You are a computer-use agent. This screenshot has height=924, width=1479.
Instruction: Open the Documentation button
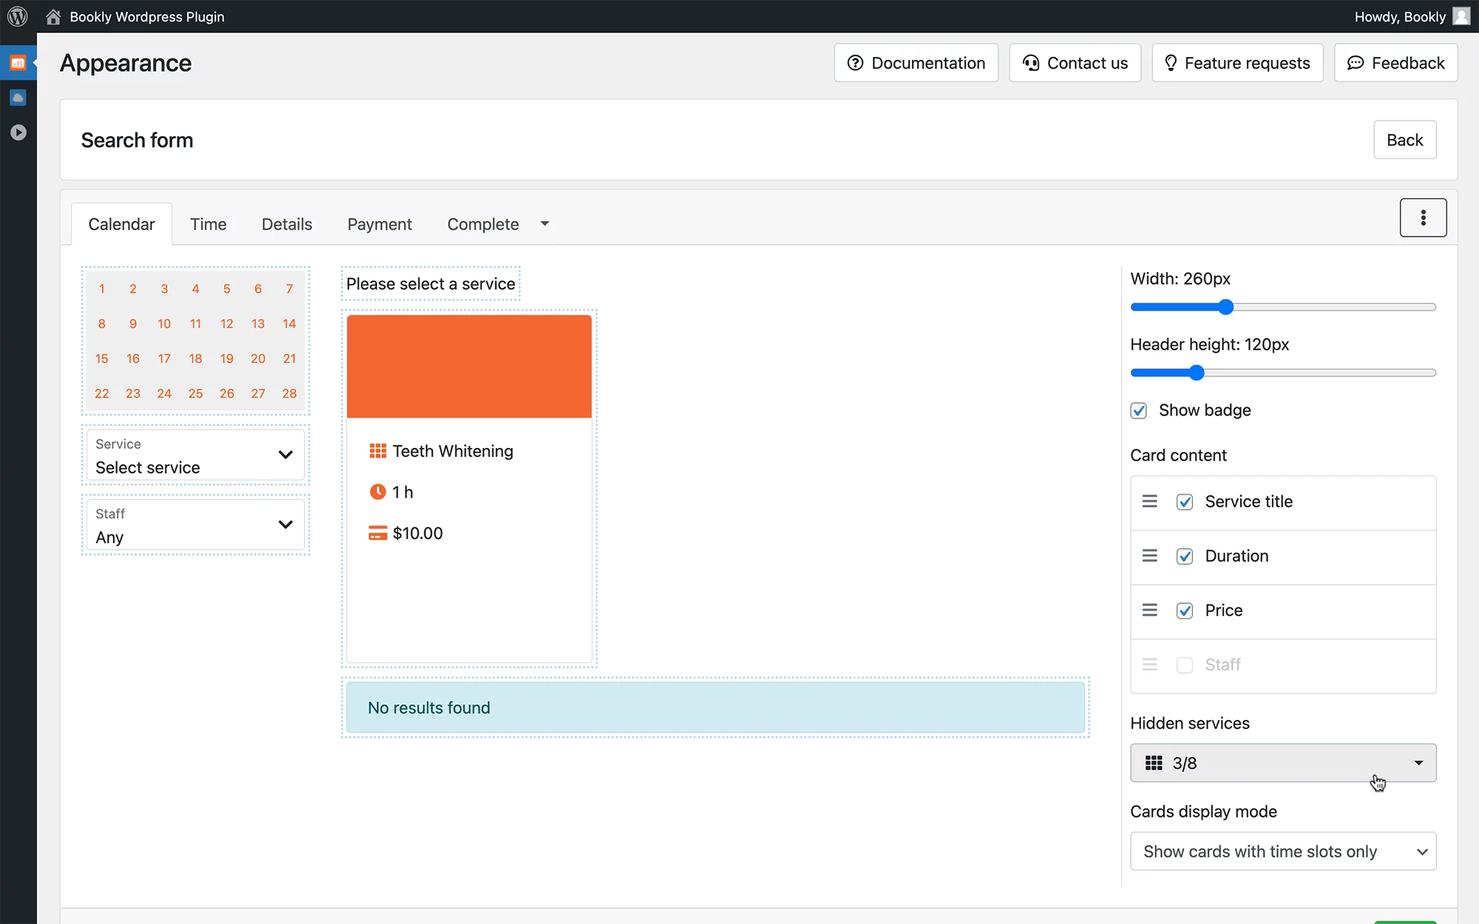tap(916, 63)
